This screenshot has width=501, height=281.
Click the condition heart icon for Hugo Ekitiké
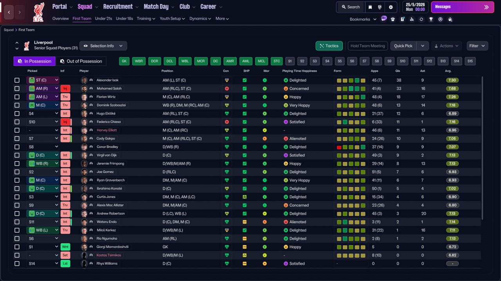[227, 114]
